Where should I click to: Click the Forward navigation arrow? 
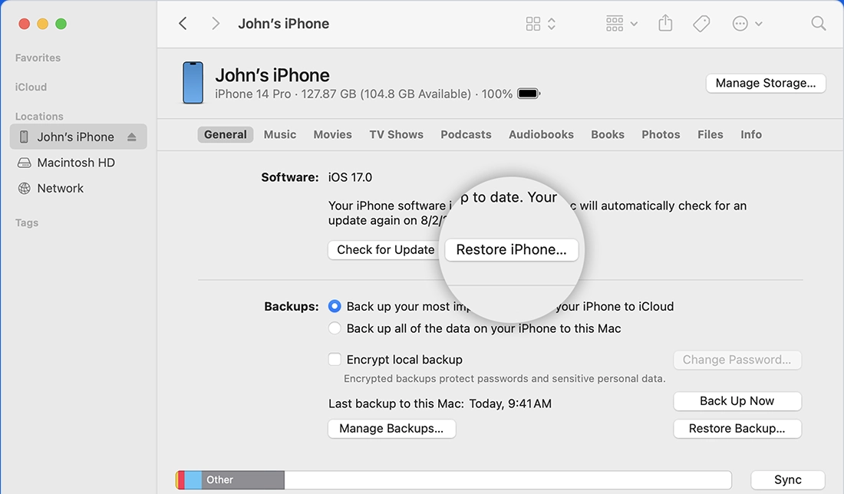(216, 23)
